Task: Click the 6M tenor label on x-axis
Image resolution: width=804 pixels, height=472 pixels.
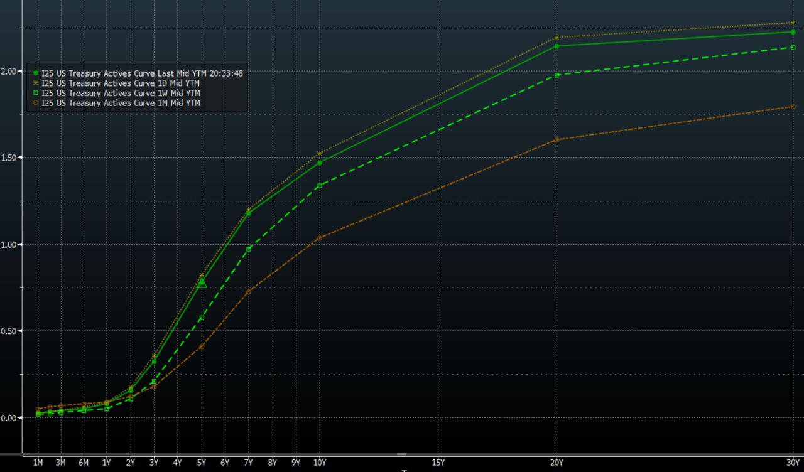Action: click(84, 463)
